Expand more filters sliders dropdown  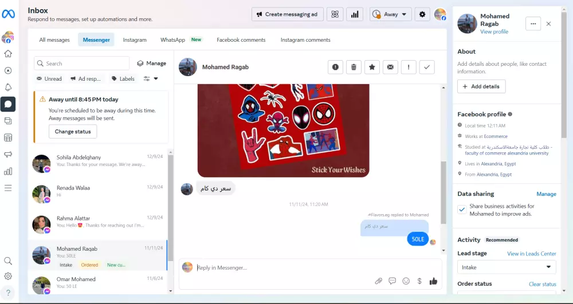151,78
